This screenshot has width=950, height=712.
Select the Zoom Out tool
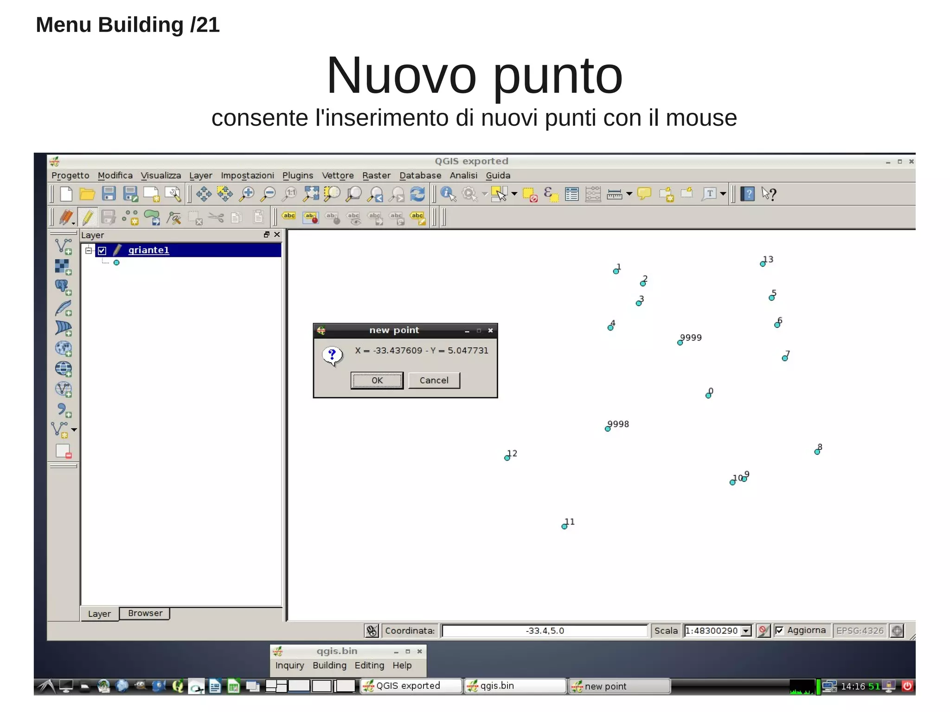[268, 194]
